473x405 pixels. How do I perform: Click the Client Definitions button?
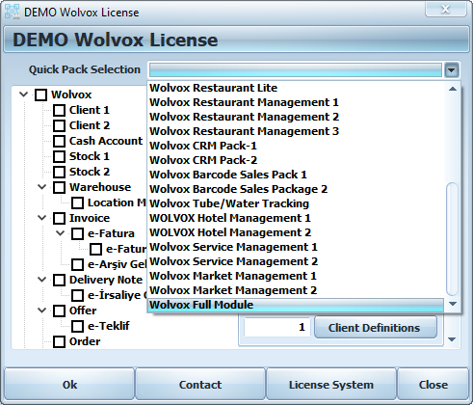376,328
